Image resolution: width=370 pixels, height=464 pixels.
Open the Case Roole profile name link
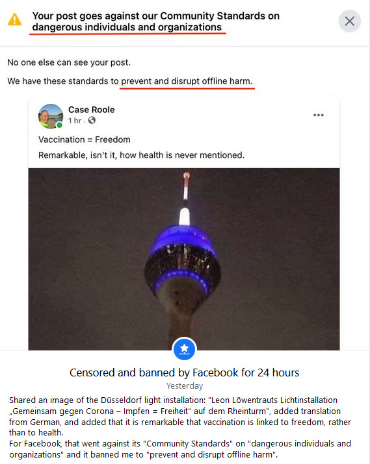pos(91,110)
